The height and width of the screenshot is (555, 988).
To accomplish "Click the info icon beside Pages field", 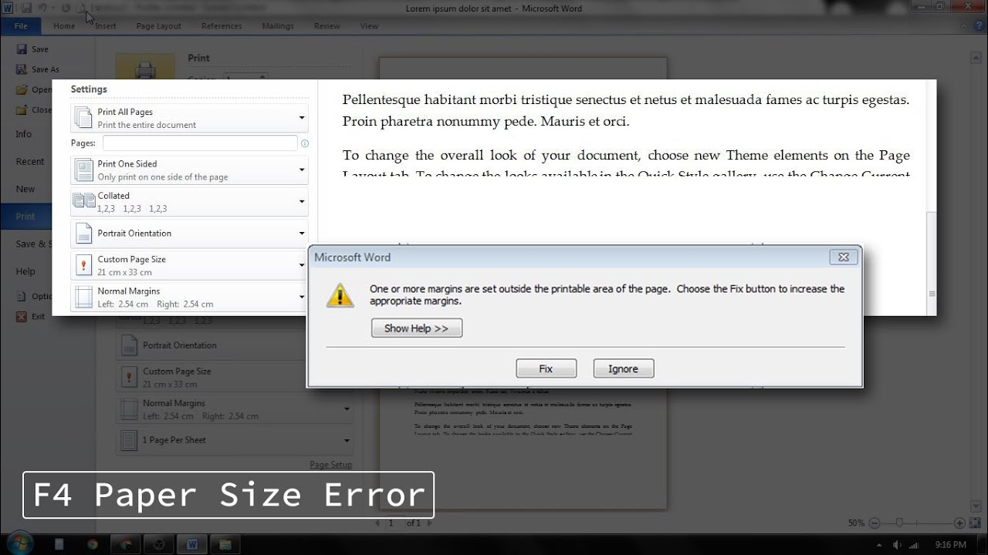I will [304, 143].
